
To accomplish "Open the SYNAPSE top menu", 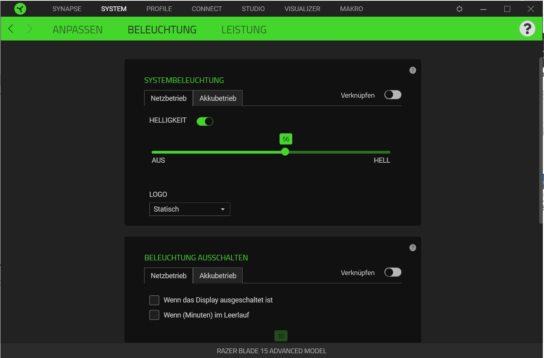I will 67,9.
